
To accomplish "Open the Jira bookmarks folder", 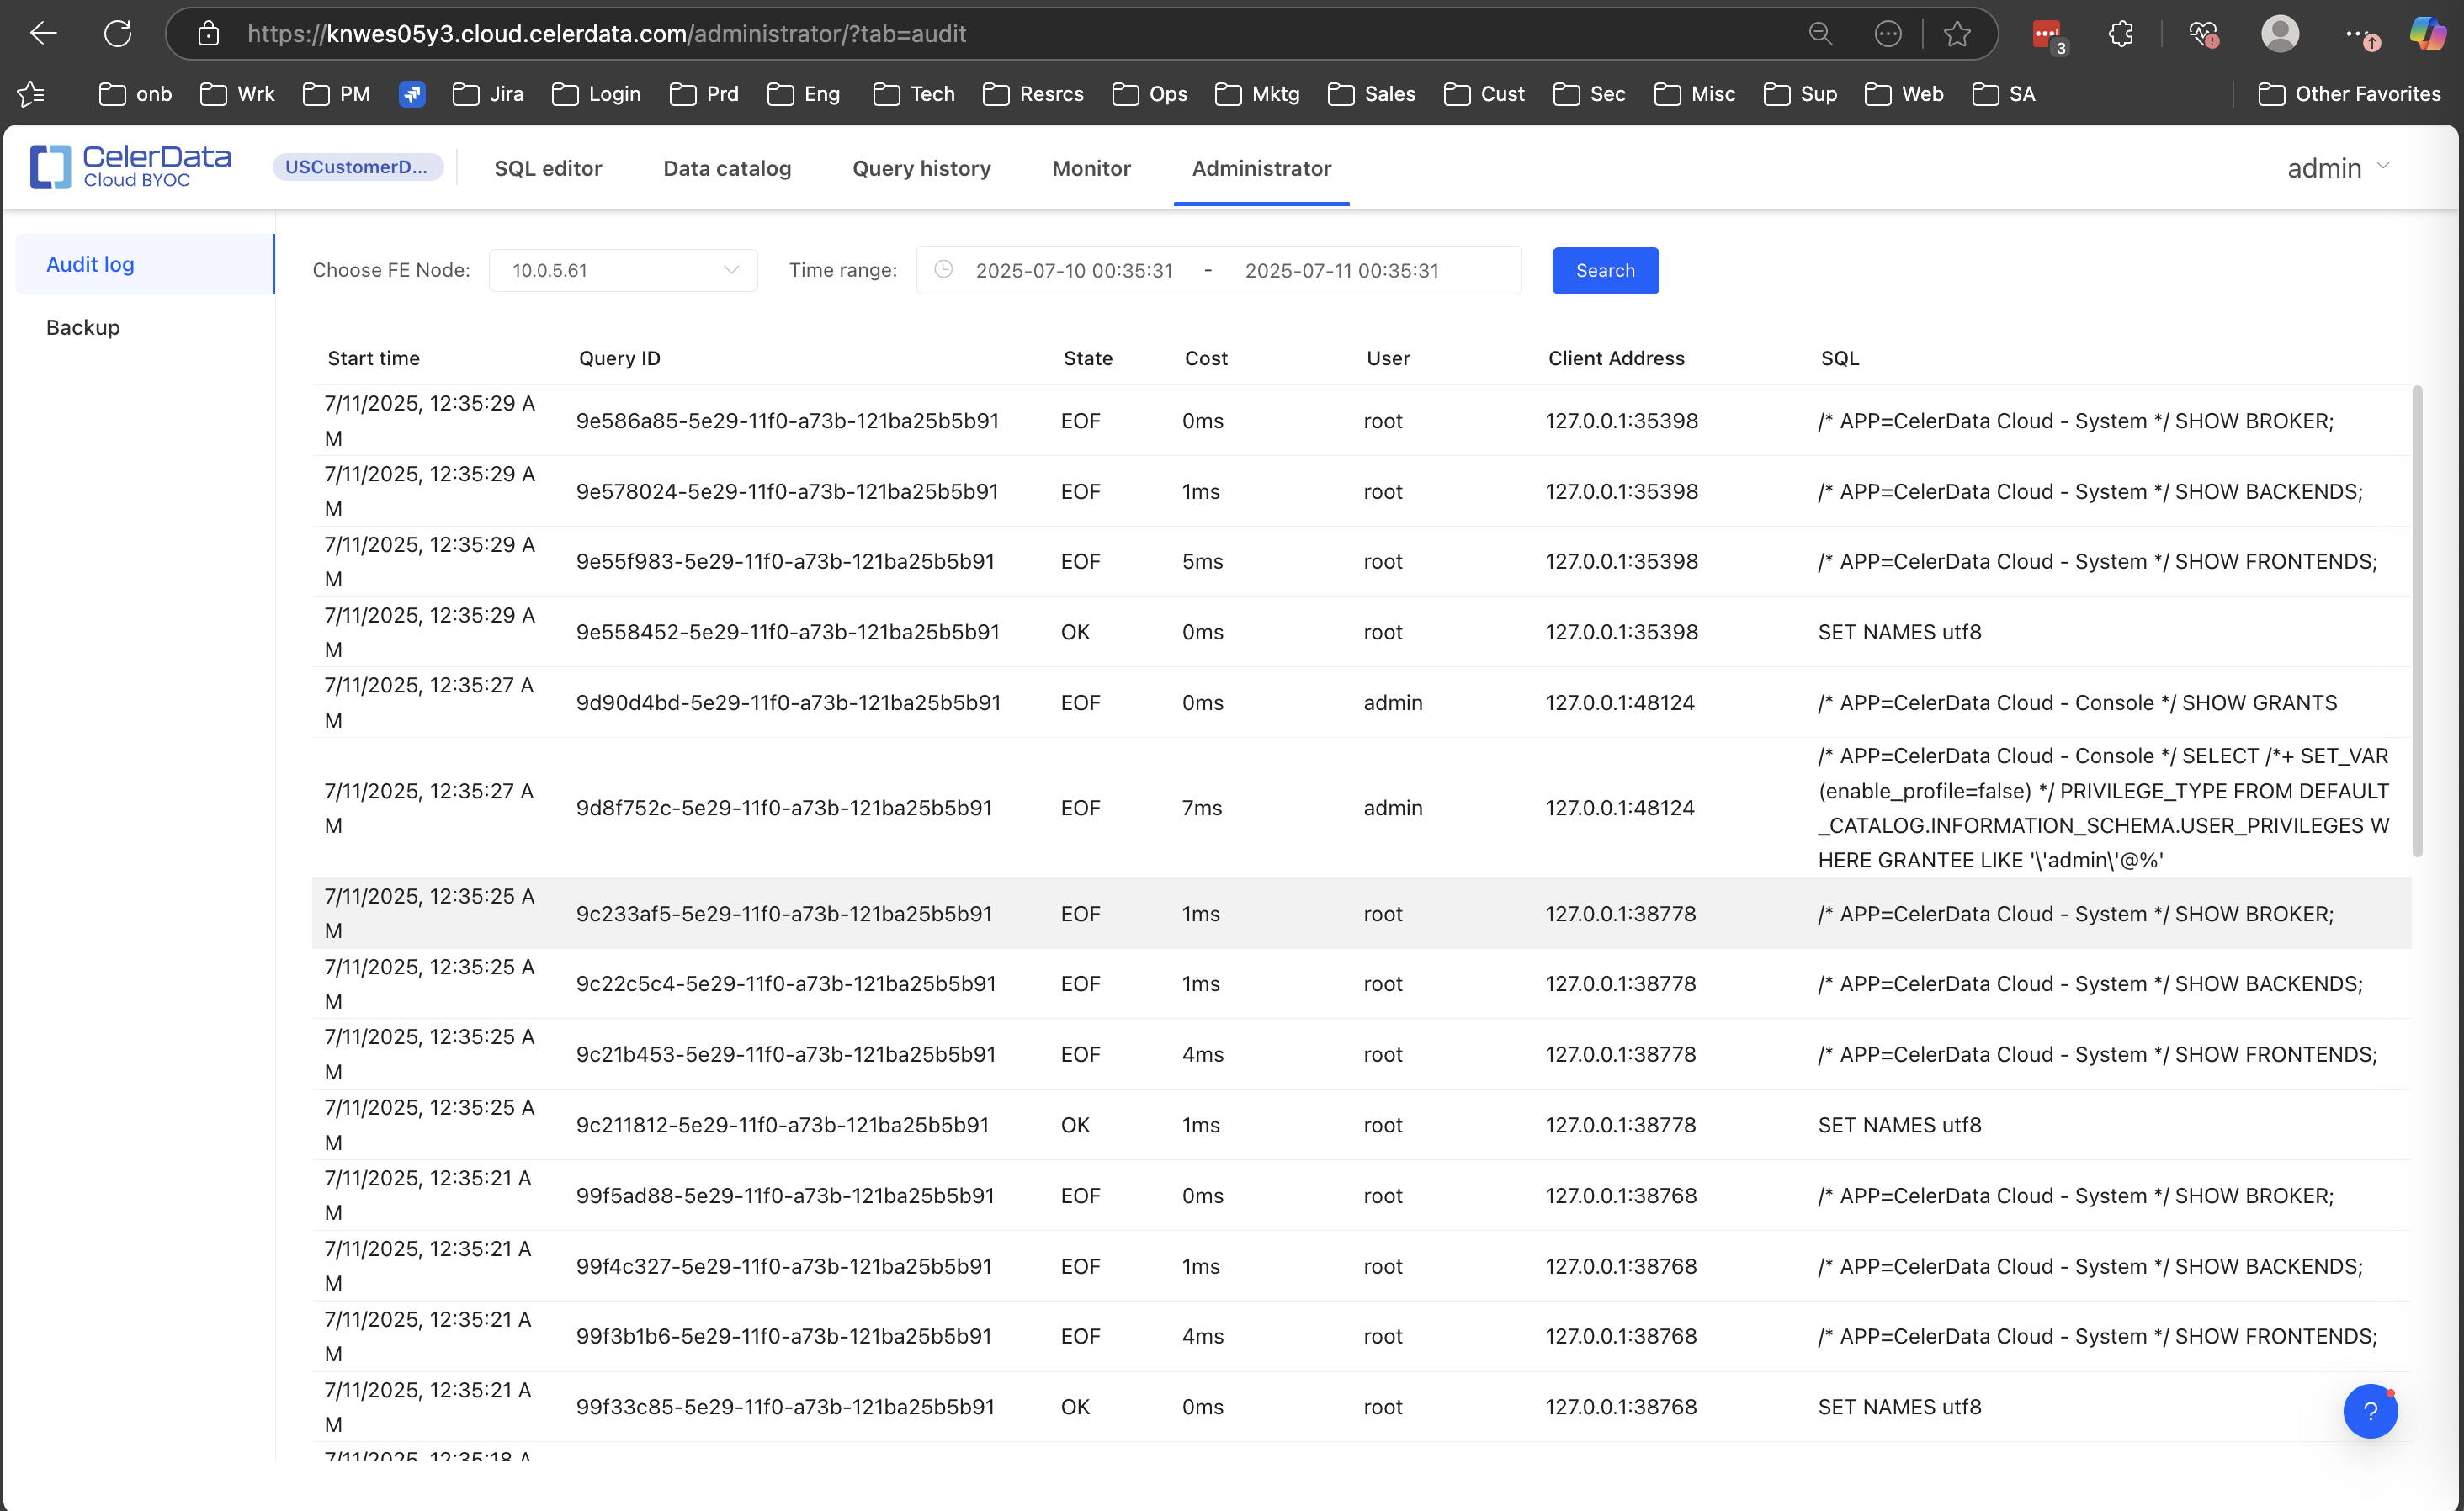I will [x=488, y=94].
